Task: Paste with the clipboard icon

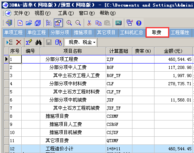Action: pos(107,23)
